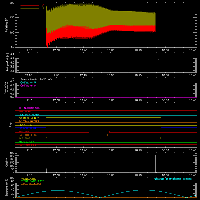Select the 'Energy band: 12-25 keV' label
Viewport: 200px width, 200px height.
tap(36, 79)
